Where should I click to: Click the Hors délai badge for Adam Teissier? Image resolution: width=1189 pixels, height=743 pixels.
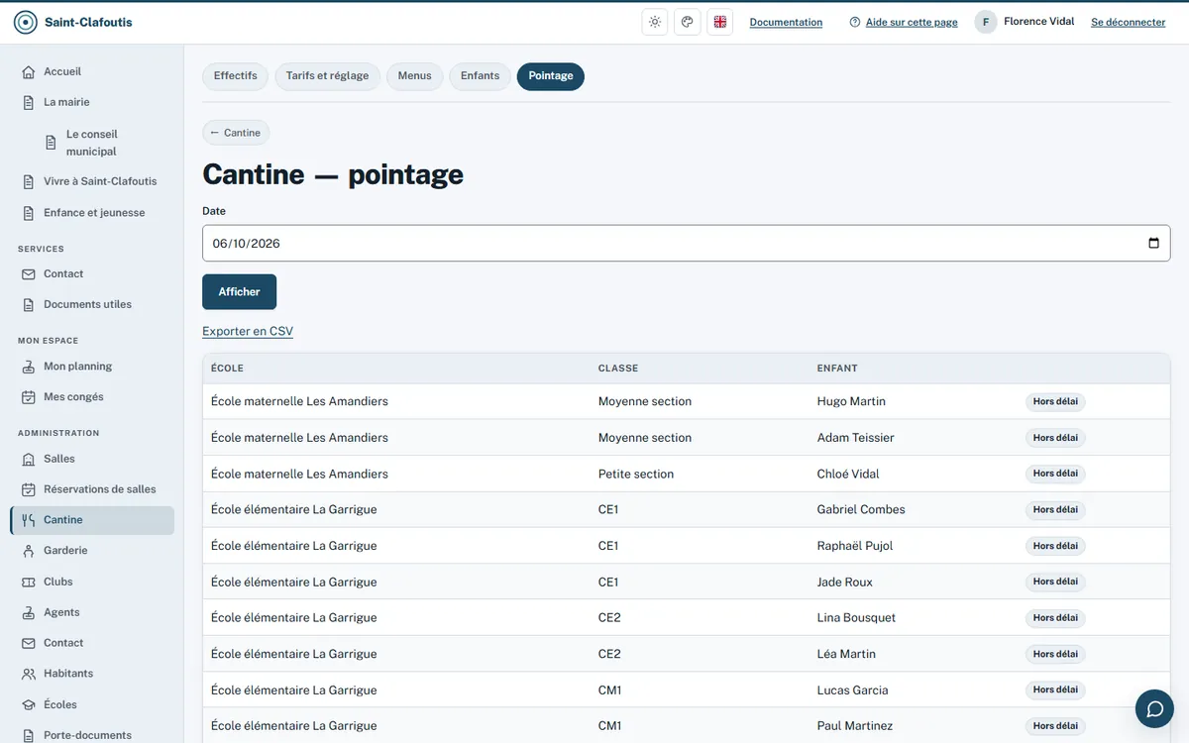1055,438
